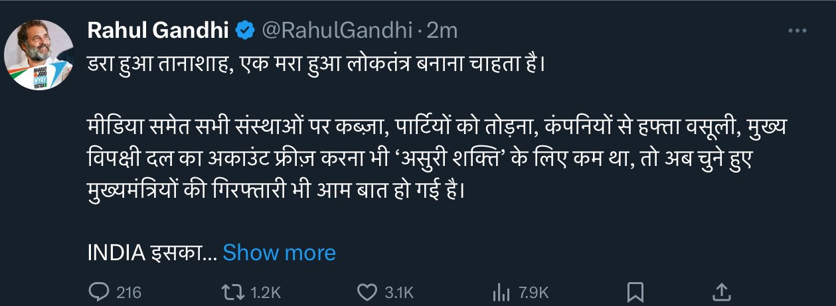Click the 216 replies count
This screenshot has height=306, width=836.
click(x=129, y=293)
